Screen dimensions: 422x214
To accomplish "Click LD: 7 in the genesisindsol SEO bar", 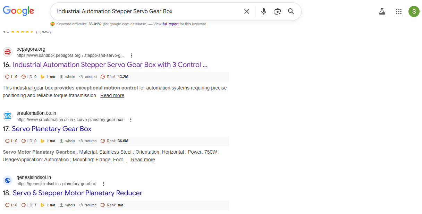I will pyautogui.click(x=29, y=205).
